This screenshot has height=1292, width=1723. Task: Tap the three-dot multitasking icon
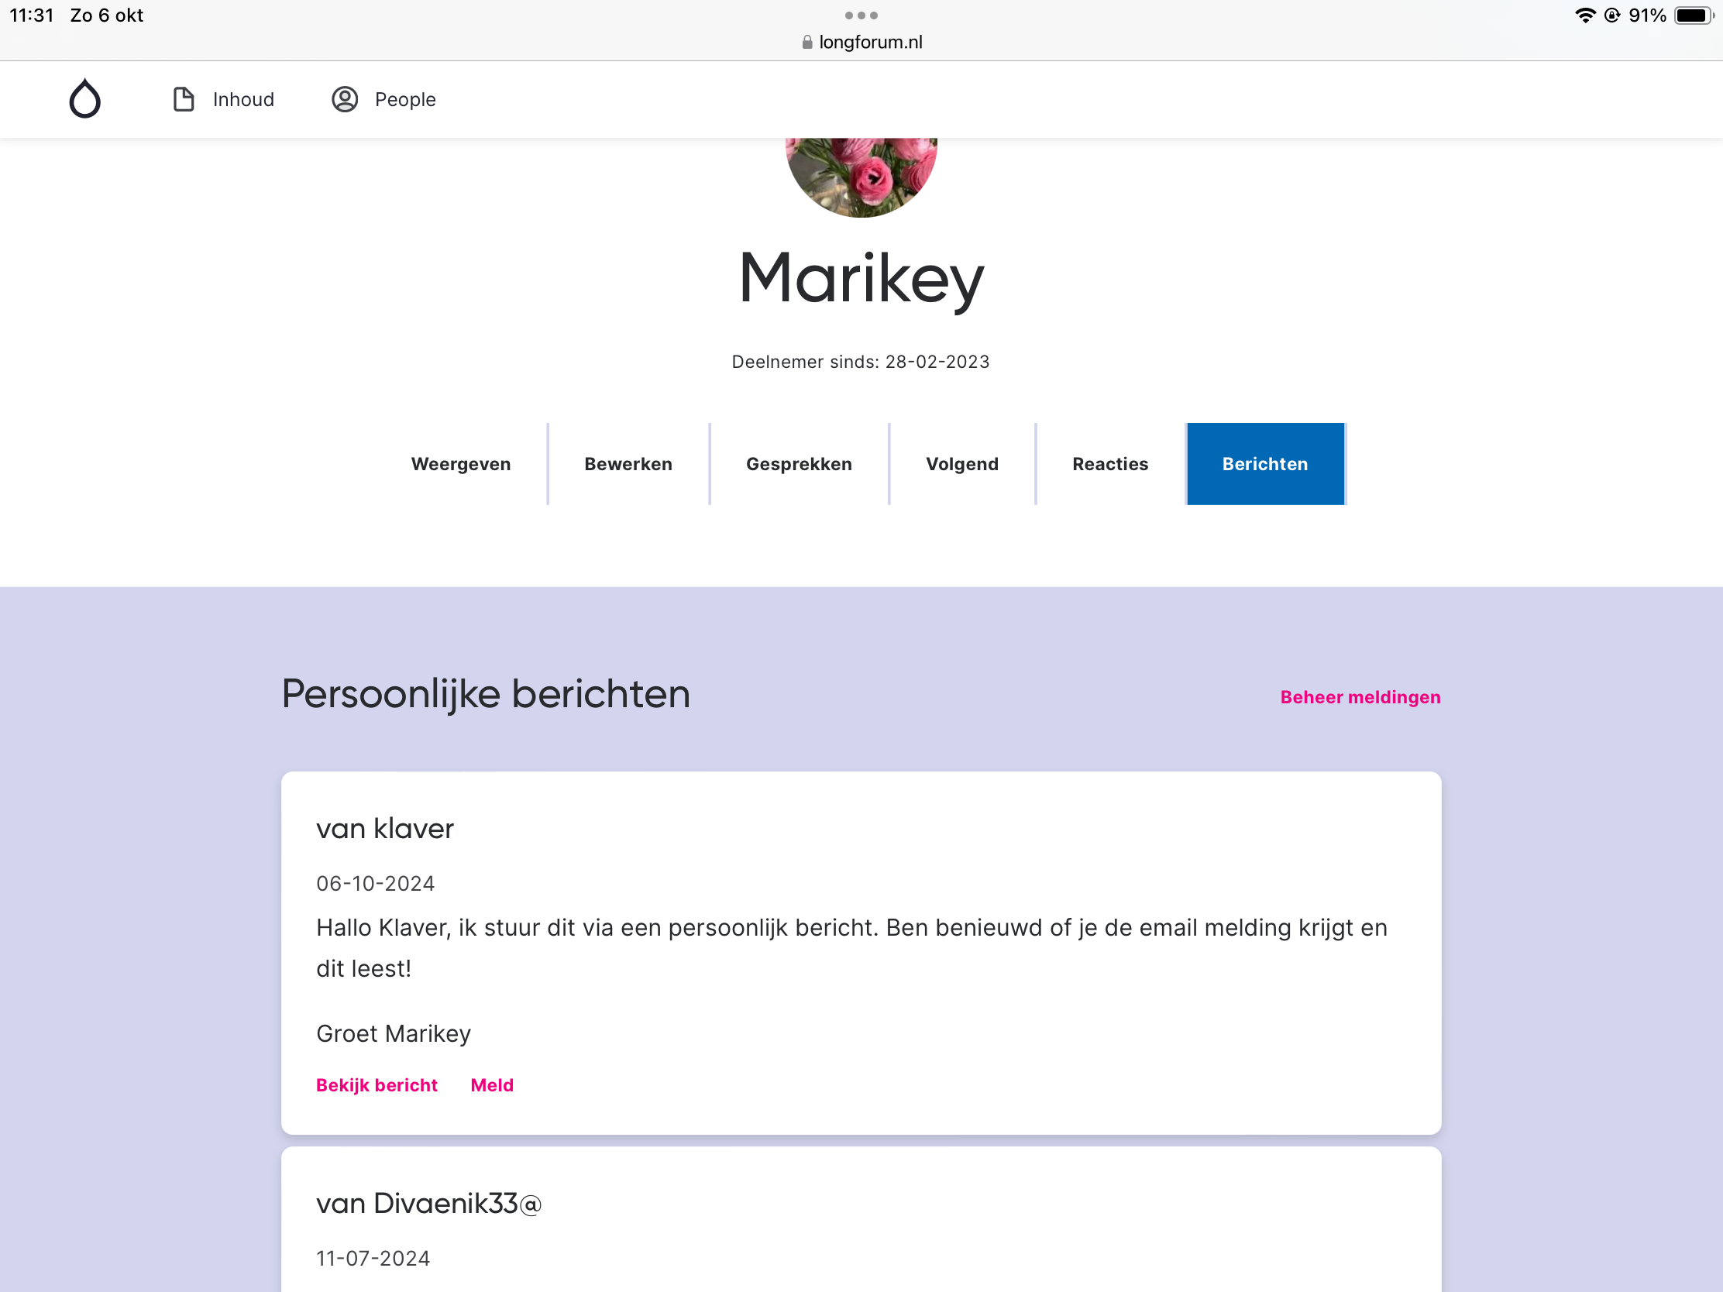[x=861, y=15]
